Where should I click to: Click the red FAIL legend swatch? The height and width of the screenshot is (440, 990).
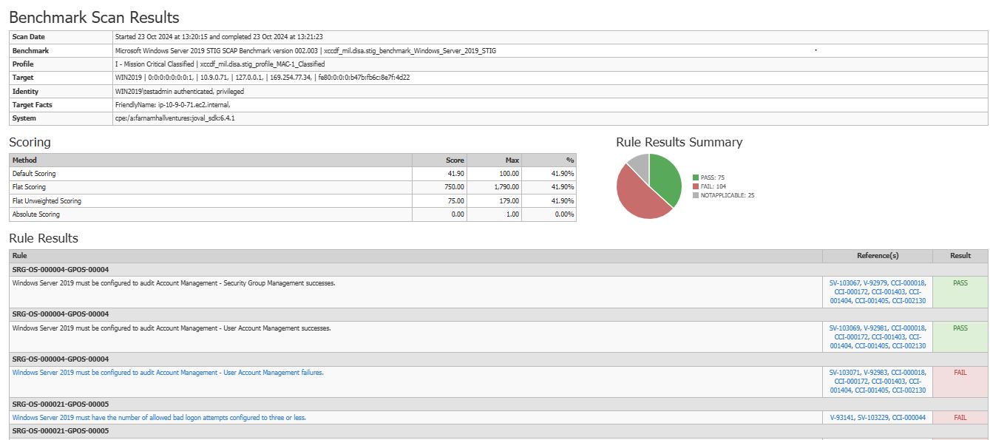tap(695, 186)
